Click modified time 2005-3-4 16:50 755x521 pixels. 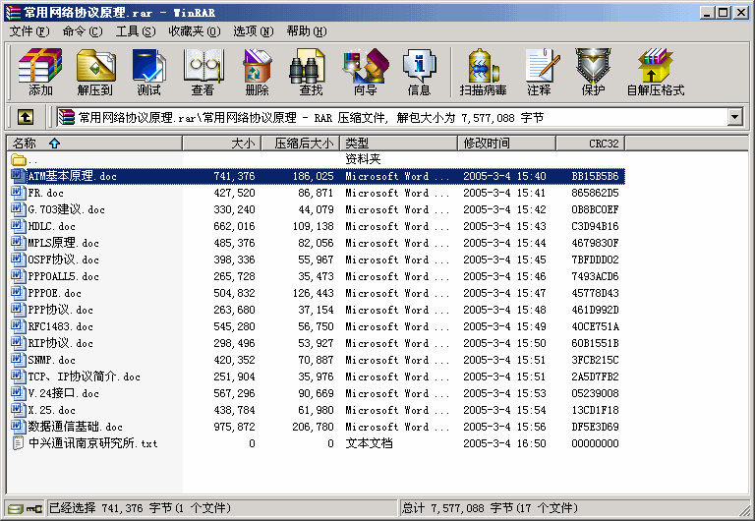click(x=504, y=443)
